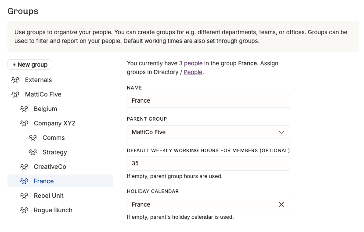364x232 pixels.
Task: Click the group icon next to Belgium
Action: point(24,109)
